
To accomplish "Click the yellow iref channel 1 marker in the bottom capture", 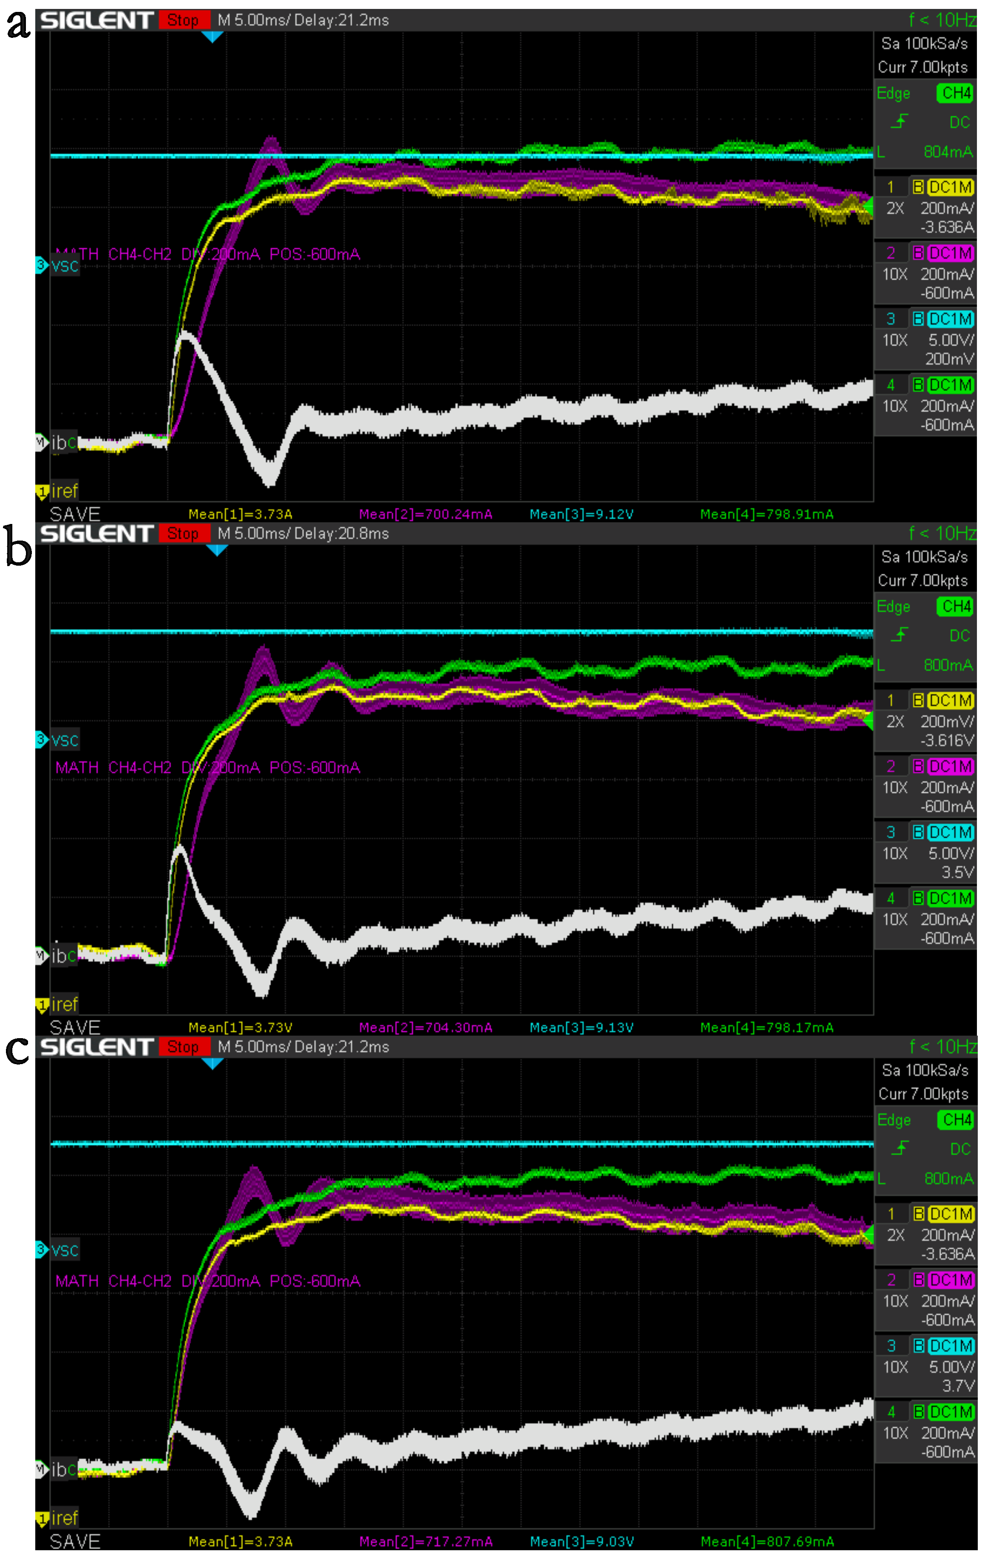I will coord(57,1518).
